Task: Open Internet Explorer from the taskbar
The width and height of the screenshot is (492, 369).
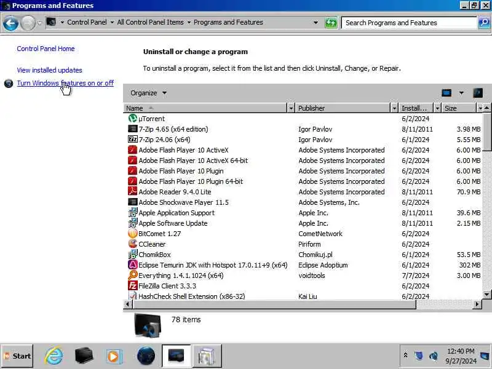Action: tap(54, 356)
